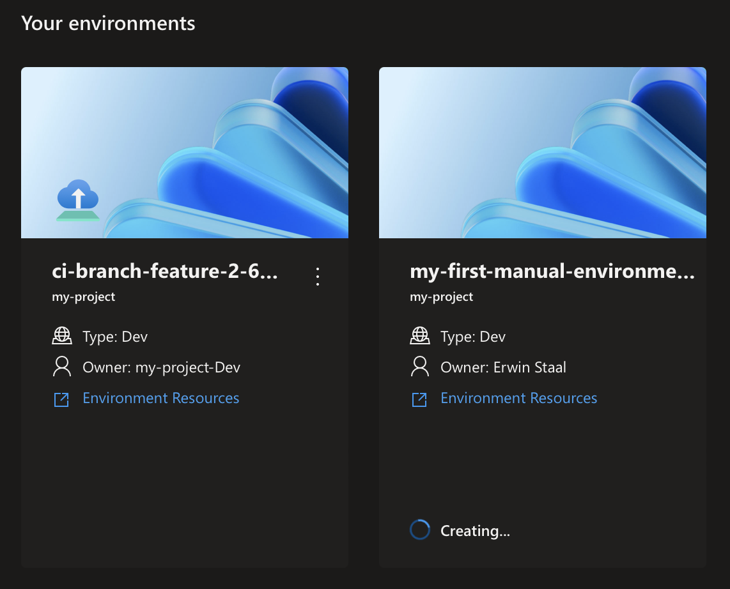Click the Creating spinner progress indicator

pyautogui.click(x=420, y=530)
